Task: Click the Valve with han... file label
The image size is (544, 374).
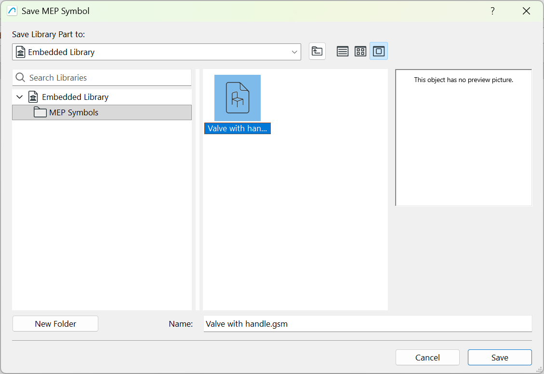Action: click(237, 128)
